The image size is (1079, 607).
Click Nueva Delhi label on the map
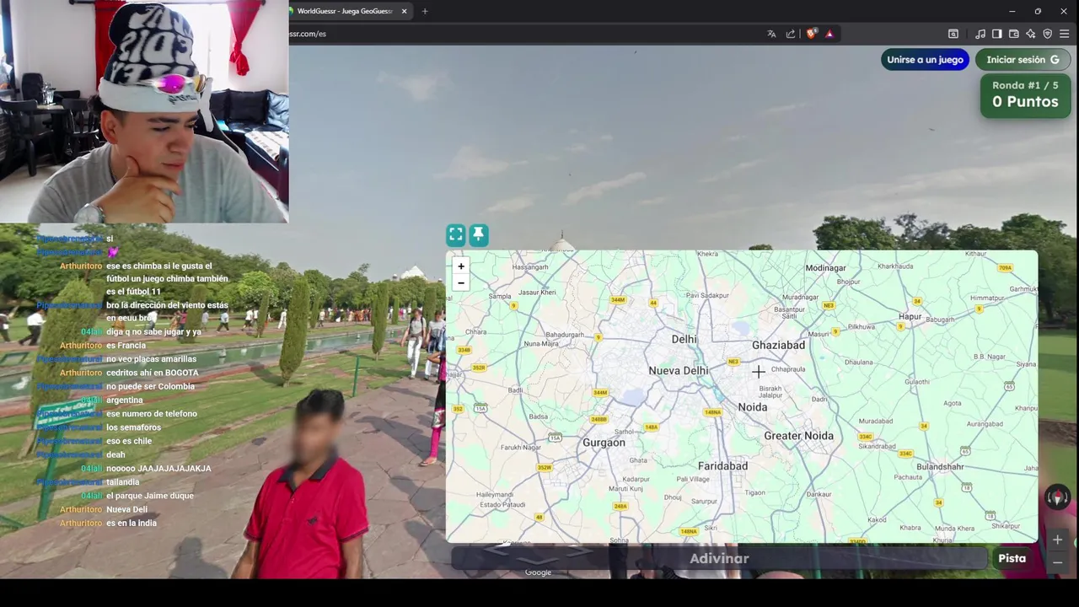(679, 370)
